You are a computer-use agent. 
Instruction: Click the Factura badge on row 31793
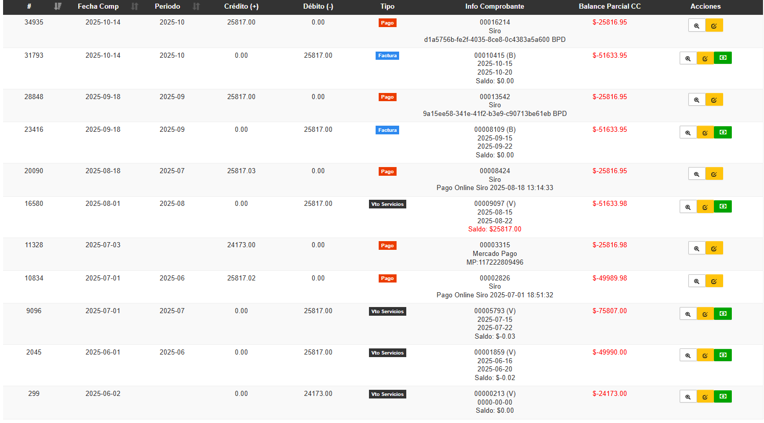tap(387, 56)
